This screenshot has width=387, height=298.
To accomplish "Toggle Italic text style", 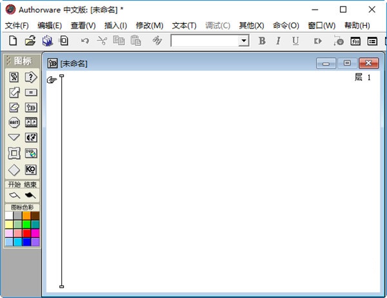I will tap(279, 41).
